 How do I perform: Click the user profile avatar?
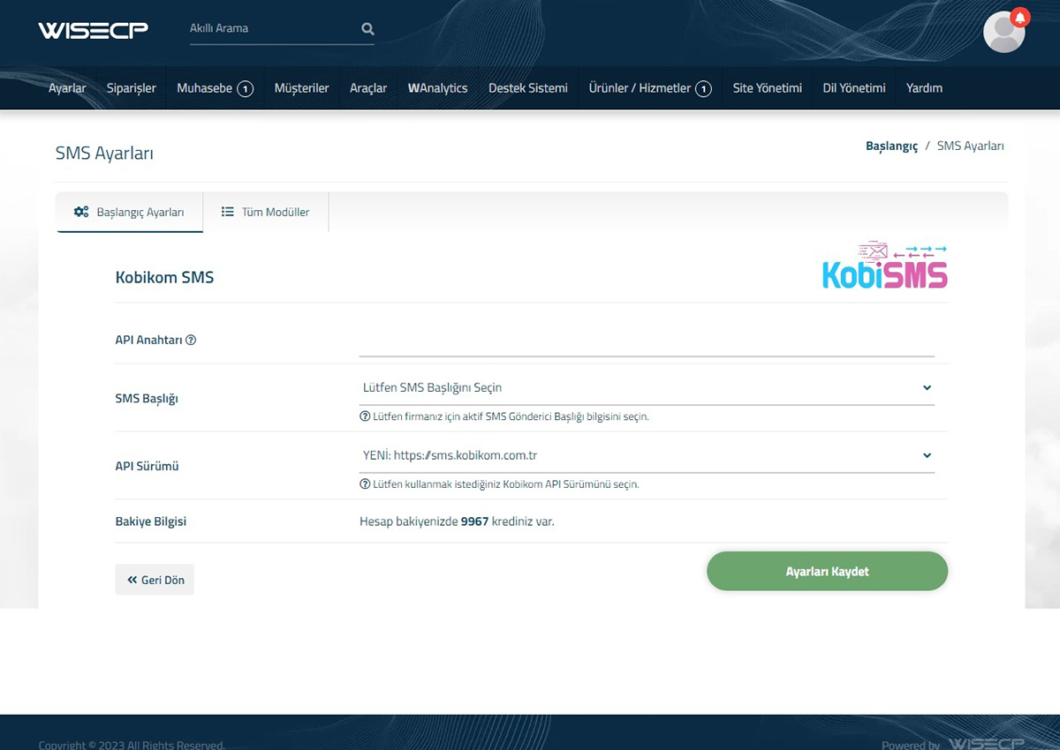(x=1003, y=34)
